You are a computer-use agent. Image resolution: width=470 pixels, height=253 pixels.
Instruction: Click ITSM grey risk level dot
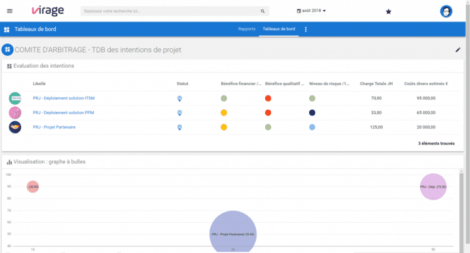312,98
